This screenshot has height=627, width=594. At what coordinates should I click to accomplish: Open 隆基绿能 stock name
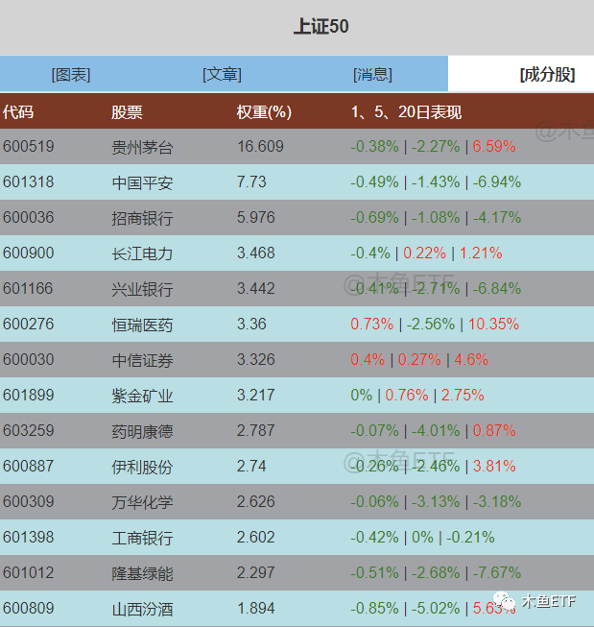tap(142, 574)
